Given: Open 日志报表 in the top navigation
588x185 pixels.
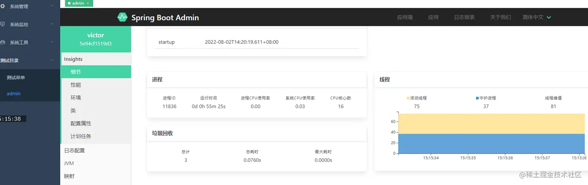Looking at the screenshot, I should click(464, 17).
